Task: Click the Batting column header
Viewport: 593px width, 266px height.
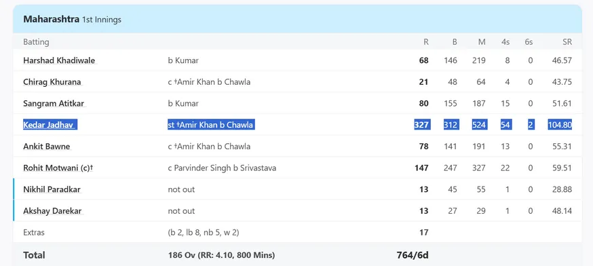Action: 36,42
